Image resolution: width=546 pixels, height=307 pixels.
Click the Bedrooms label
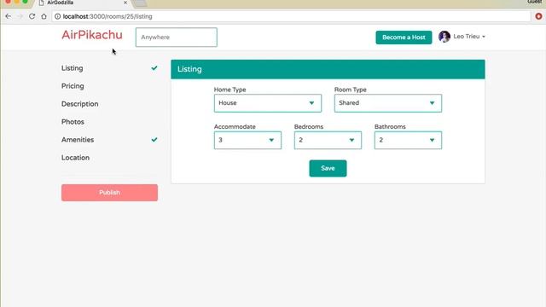[x=309, y=127]
